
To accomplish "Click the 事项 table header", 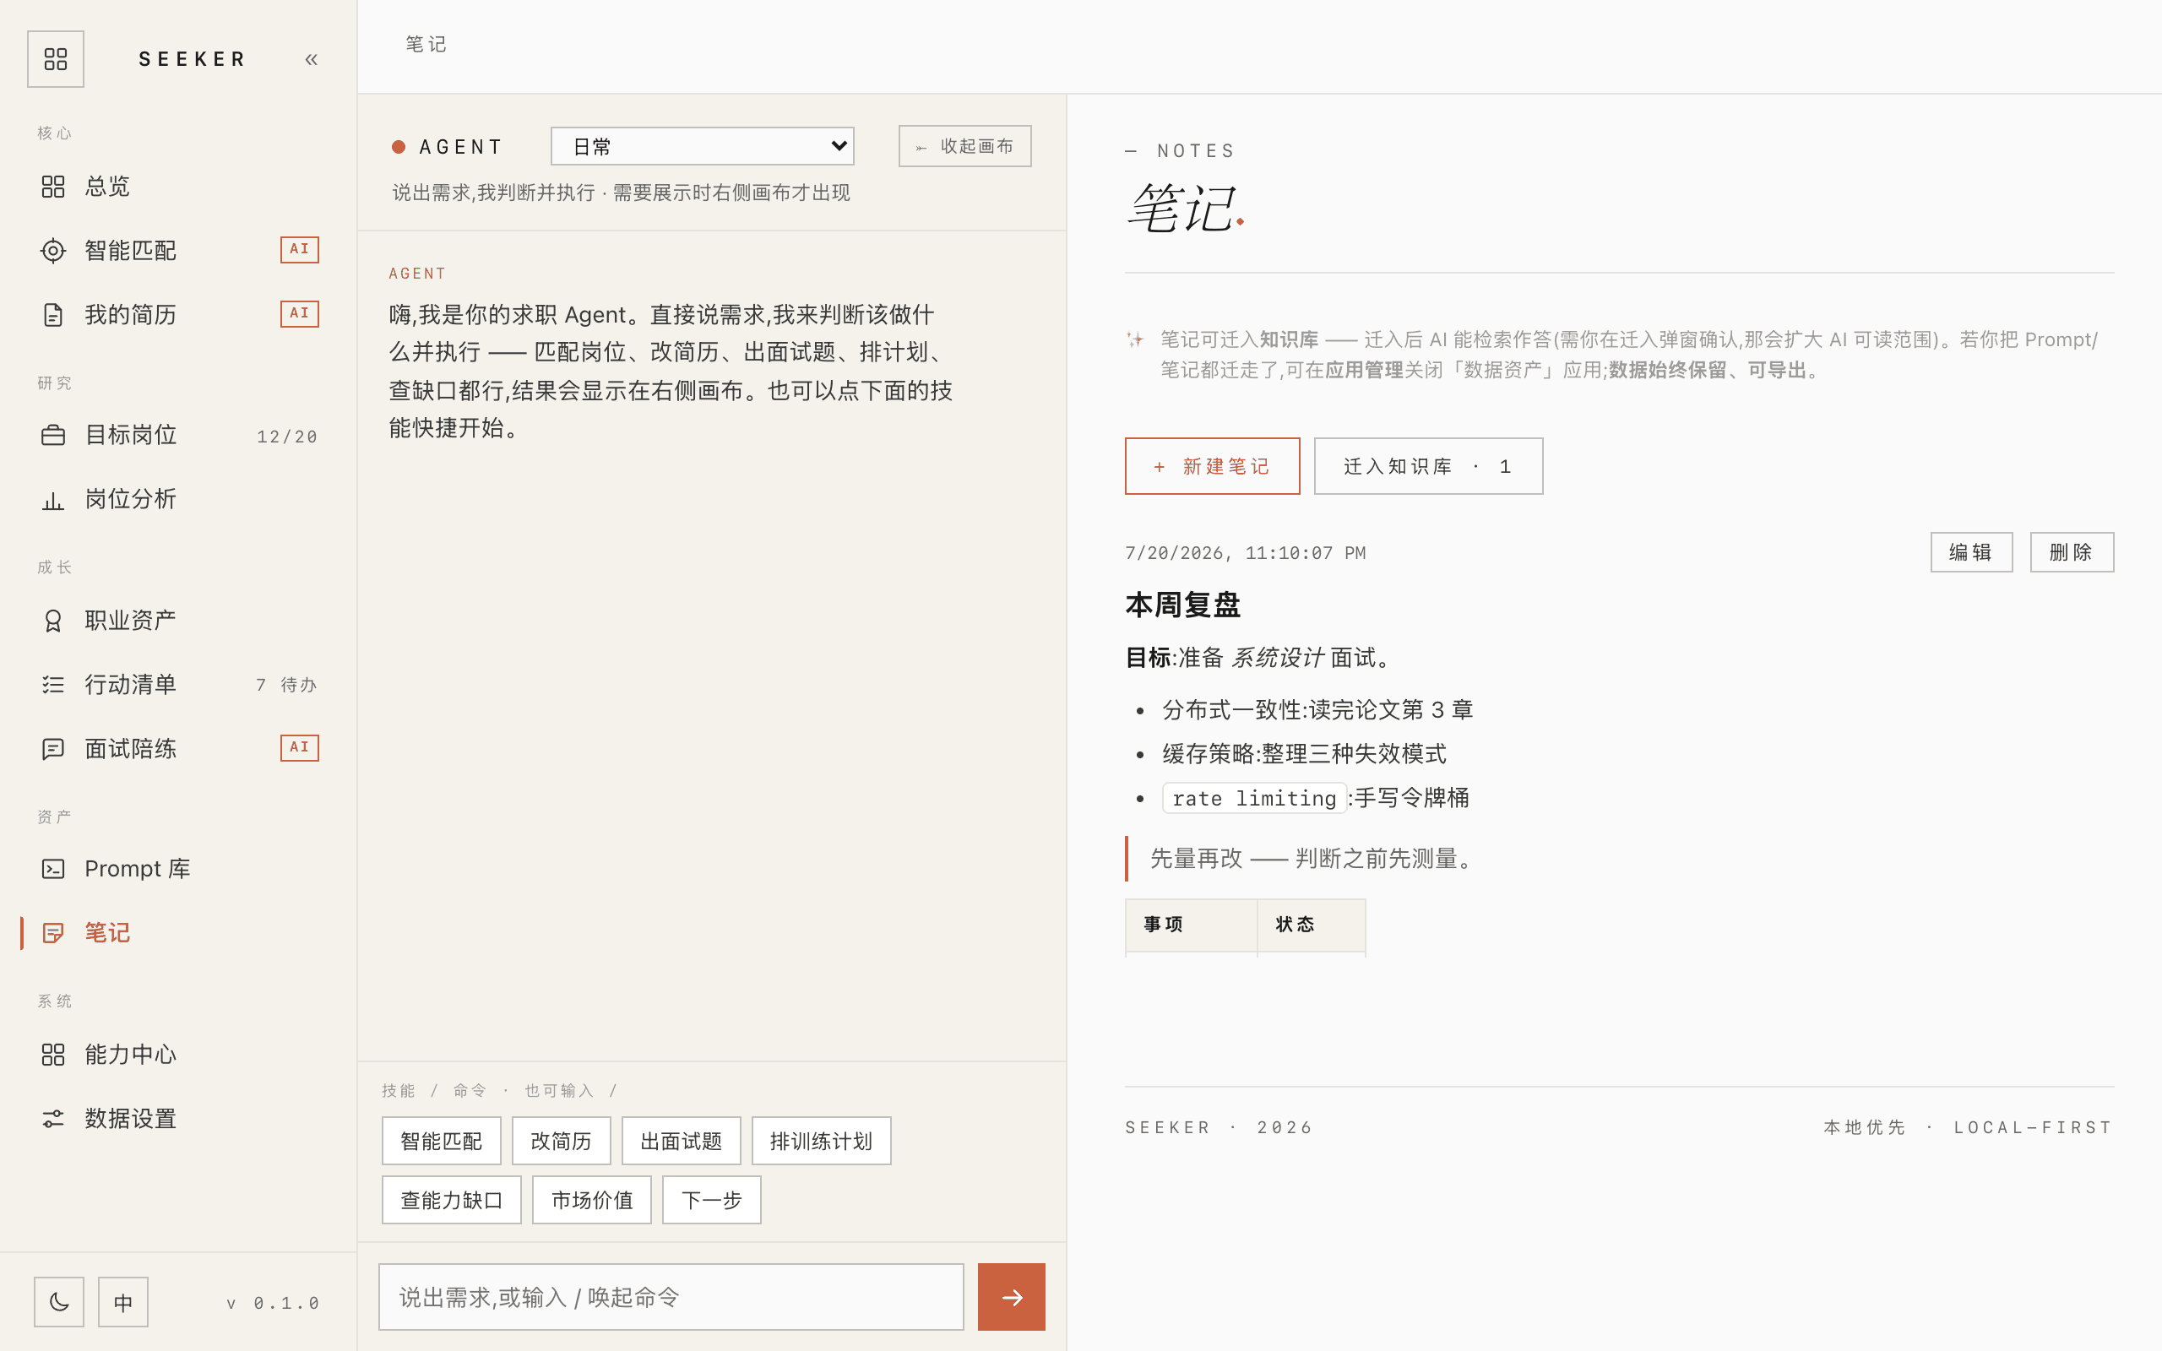I will click(x=1191, y=924).
